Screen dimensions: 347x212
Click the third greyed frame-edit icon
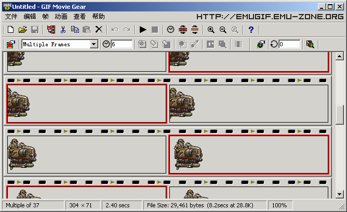click(x=166, y=44)
